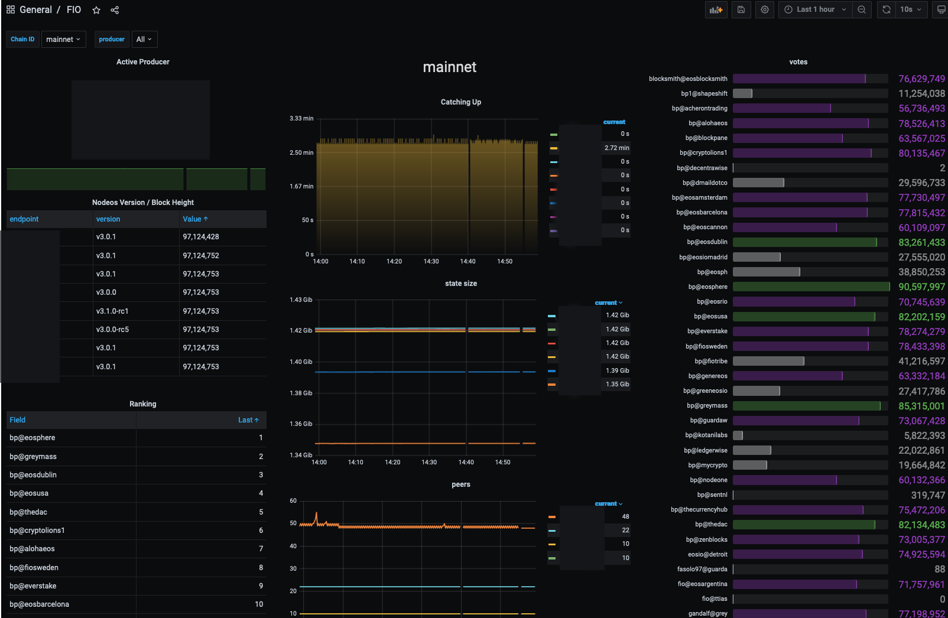Click the Add panel icon
This screenshot has width=948, height=618.
[716, 10]
